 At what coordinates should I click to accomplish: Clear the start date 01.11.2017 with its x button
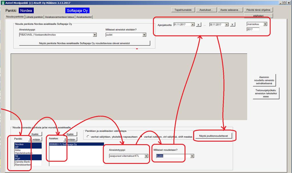point(198,25)
